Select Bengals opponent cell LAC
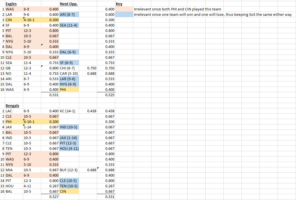Screen dimensions: 296x200 (14, 111)
